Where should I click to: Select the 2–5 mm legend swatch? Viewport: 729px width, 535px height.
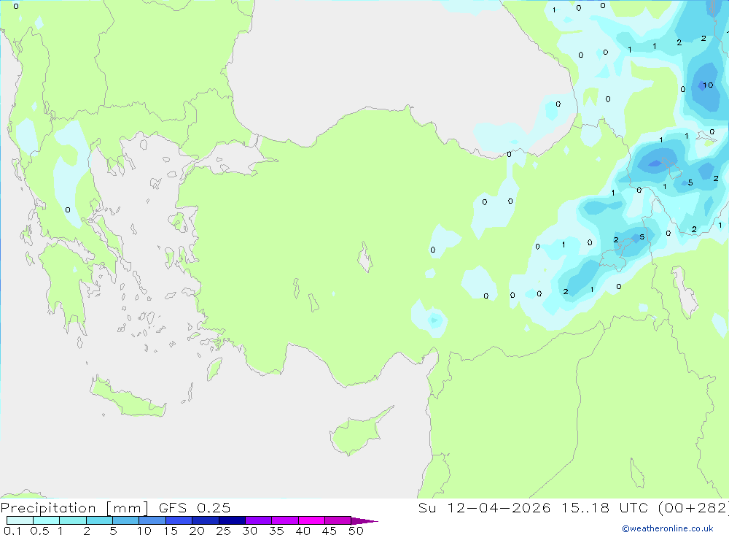99,520
